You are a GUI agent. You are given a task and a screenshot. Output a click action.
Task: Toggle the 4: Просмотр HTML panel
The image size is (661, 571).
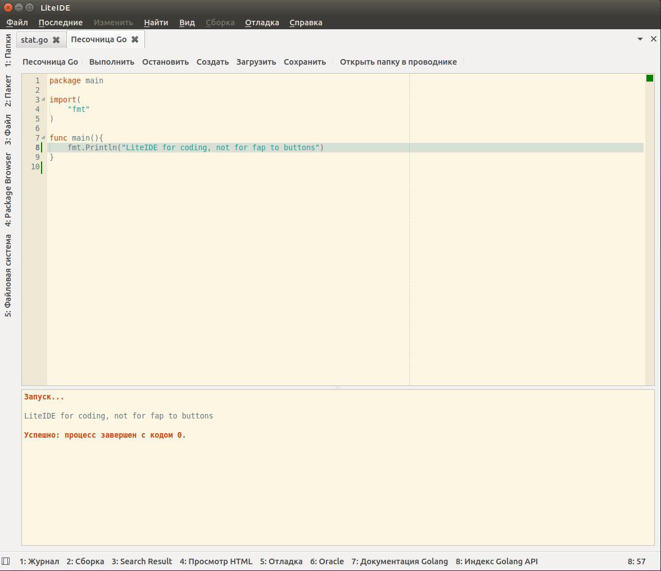tap(216, 561)
